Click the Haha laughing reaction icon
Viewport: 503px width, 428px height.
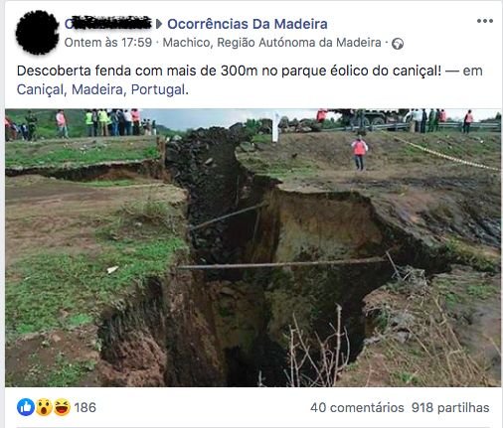(x=62, y=407)
